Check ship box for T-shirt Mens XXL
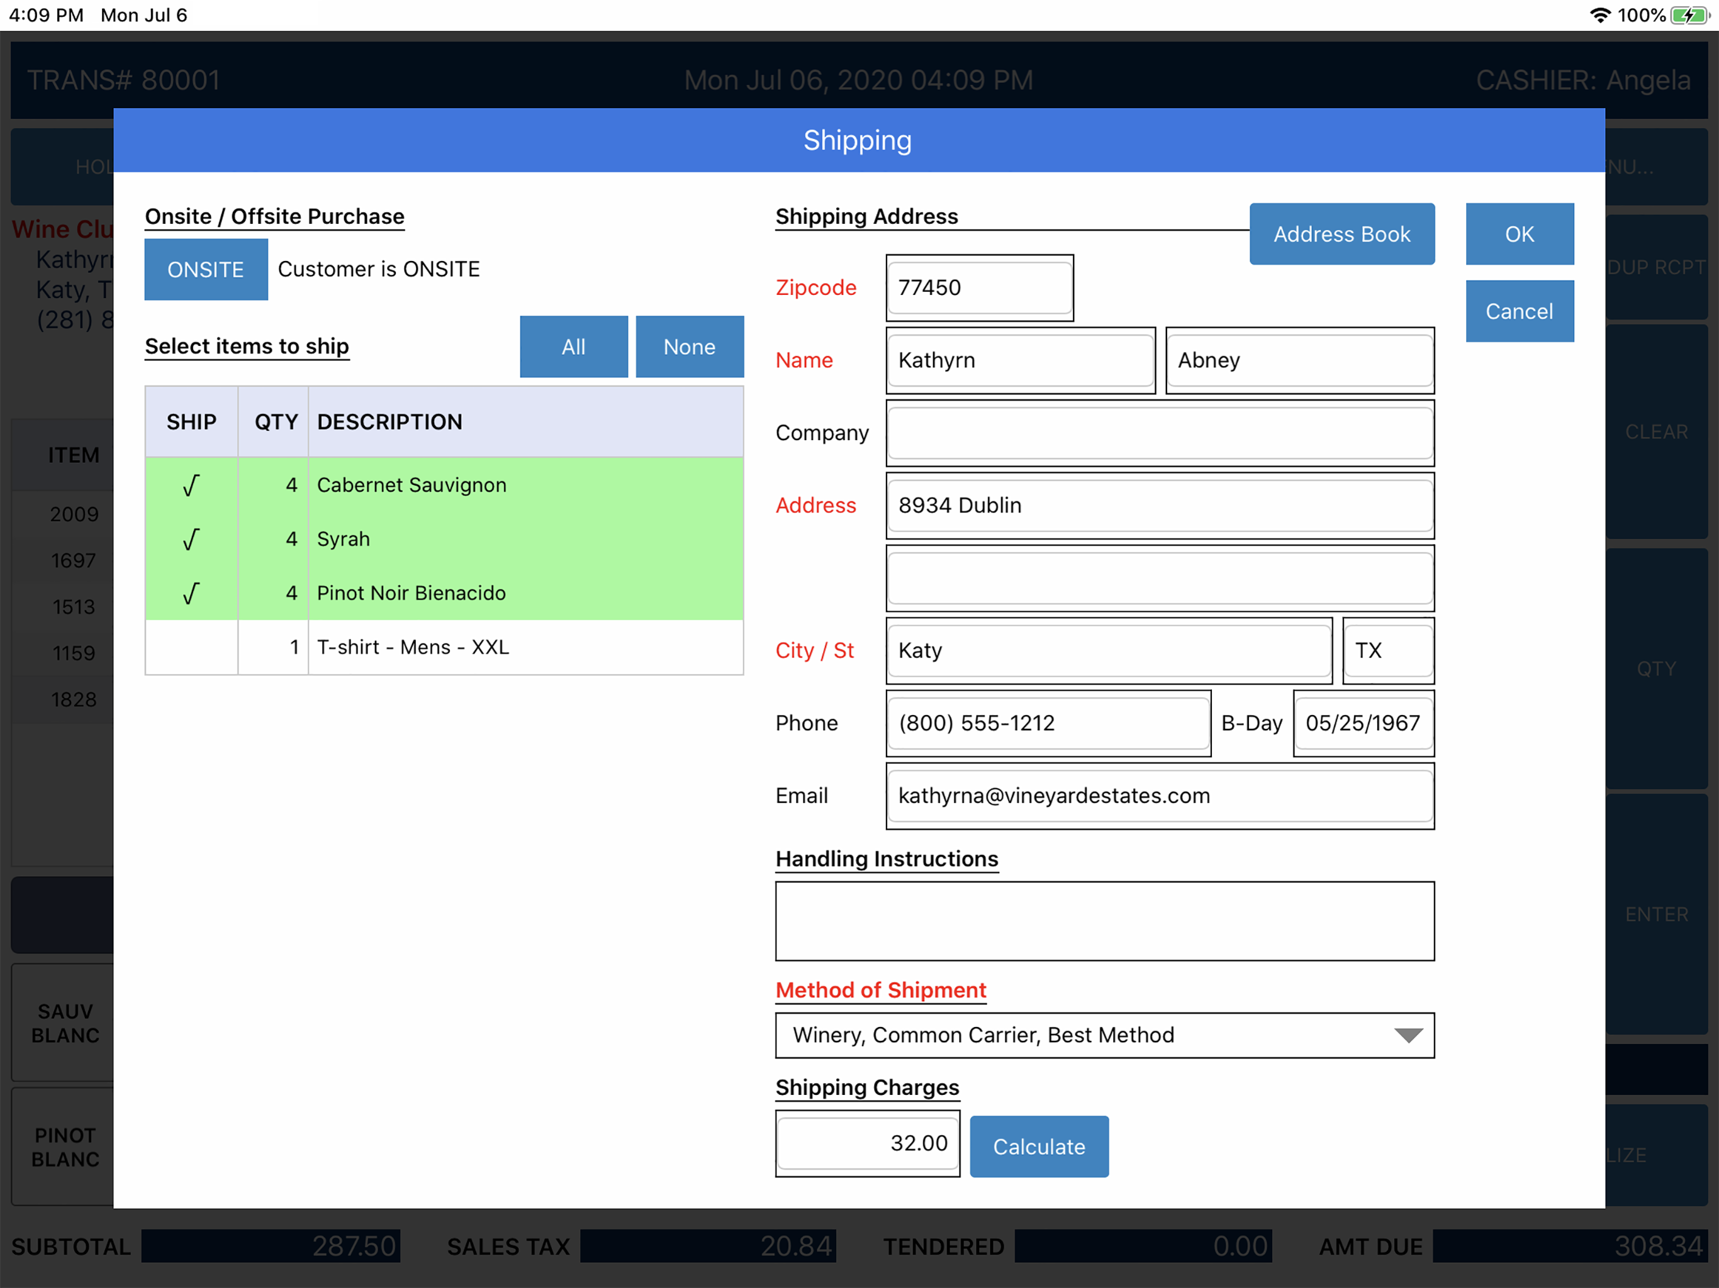The width and height of the screenshot is (1719, 1288). pyautogui.click(x=191, y=647)
